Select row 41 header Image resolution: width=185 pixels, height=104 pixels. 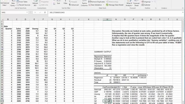2,101
